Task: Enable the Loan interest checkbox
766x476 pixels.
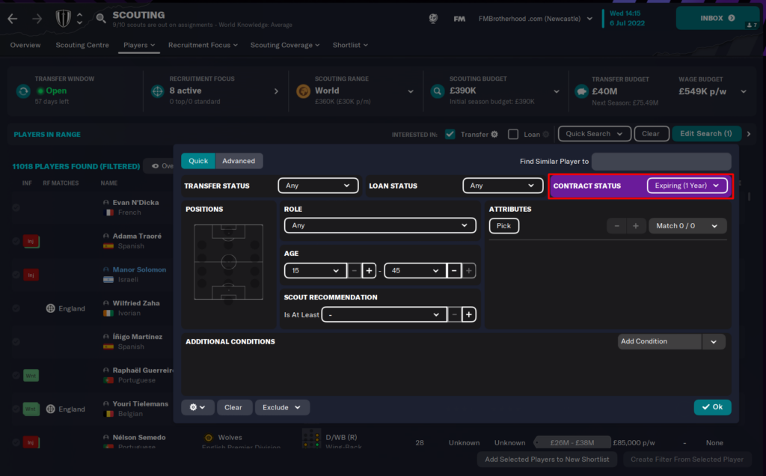Action: (x=513, y=135)
